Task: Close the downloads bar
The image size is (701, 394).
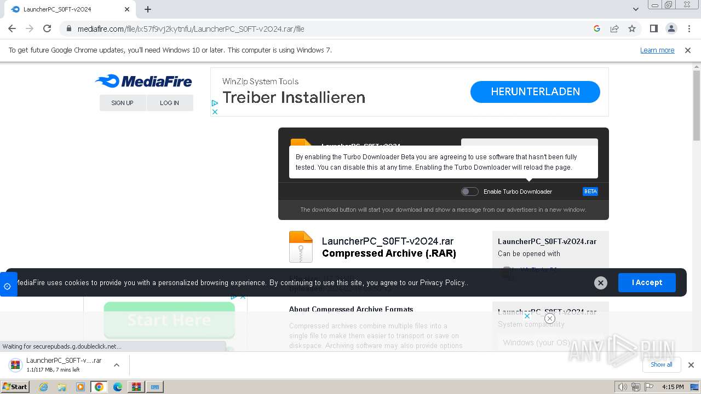Action: pos(691,365)
